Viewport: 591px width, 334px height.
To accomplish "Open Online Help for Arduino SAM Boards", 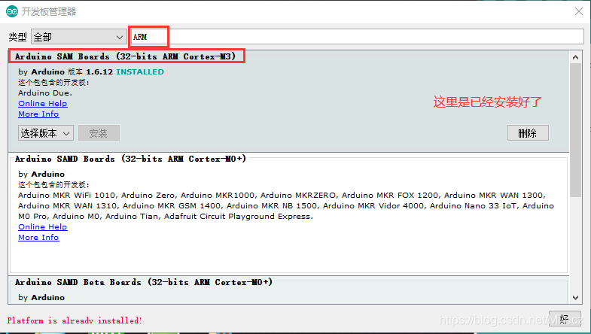I will pyautogui.click(x=43, y=104).
